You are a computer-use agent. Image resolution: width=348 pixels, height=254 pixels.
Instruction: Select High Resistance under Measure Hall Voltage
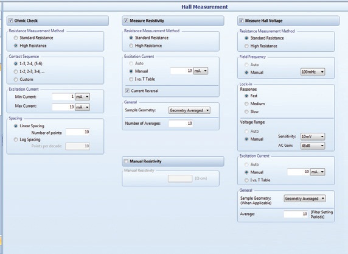[x=246, y=46]
